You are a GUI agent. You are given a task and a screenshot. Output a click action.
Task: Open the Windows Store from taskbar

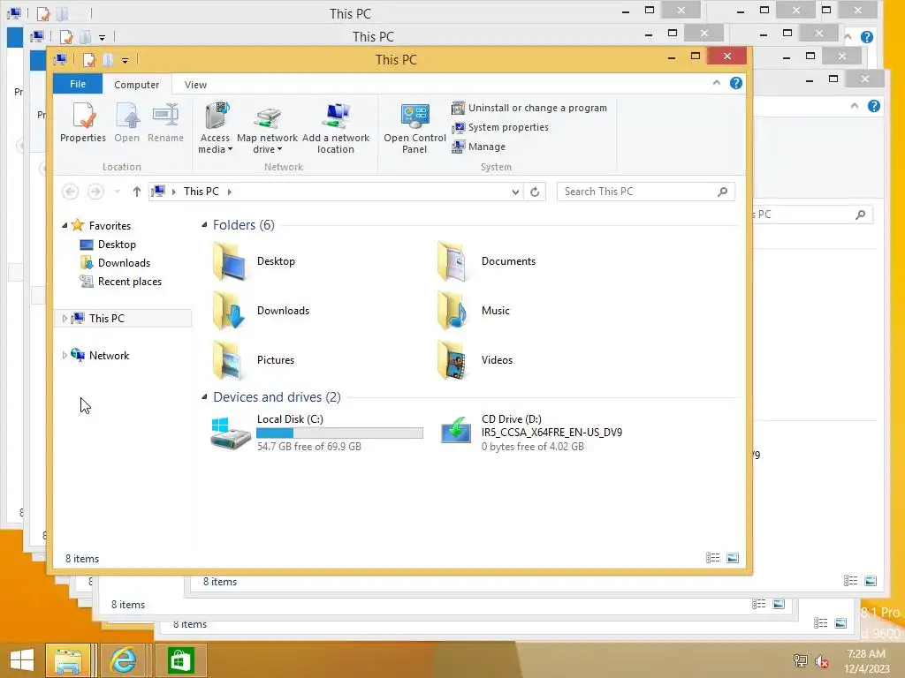180,660
